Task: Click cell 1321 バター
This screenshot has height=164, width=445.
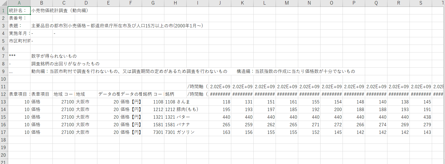Action: point(175,117)
